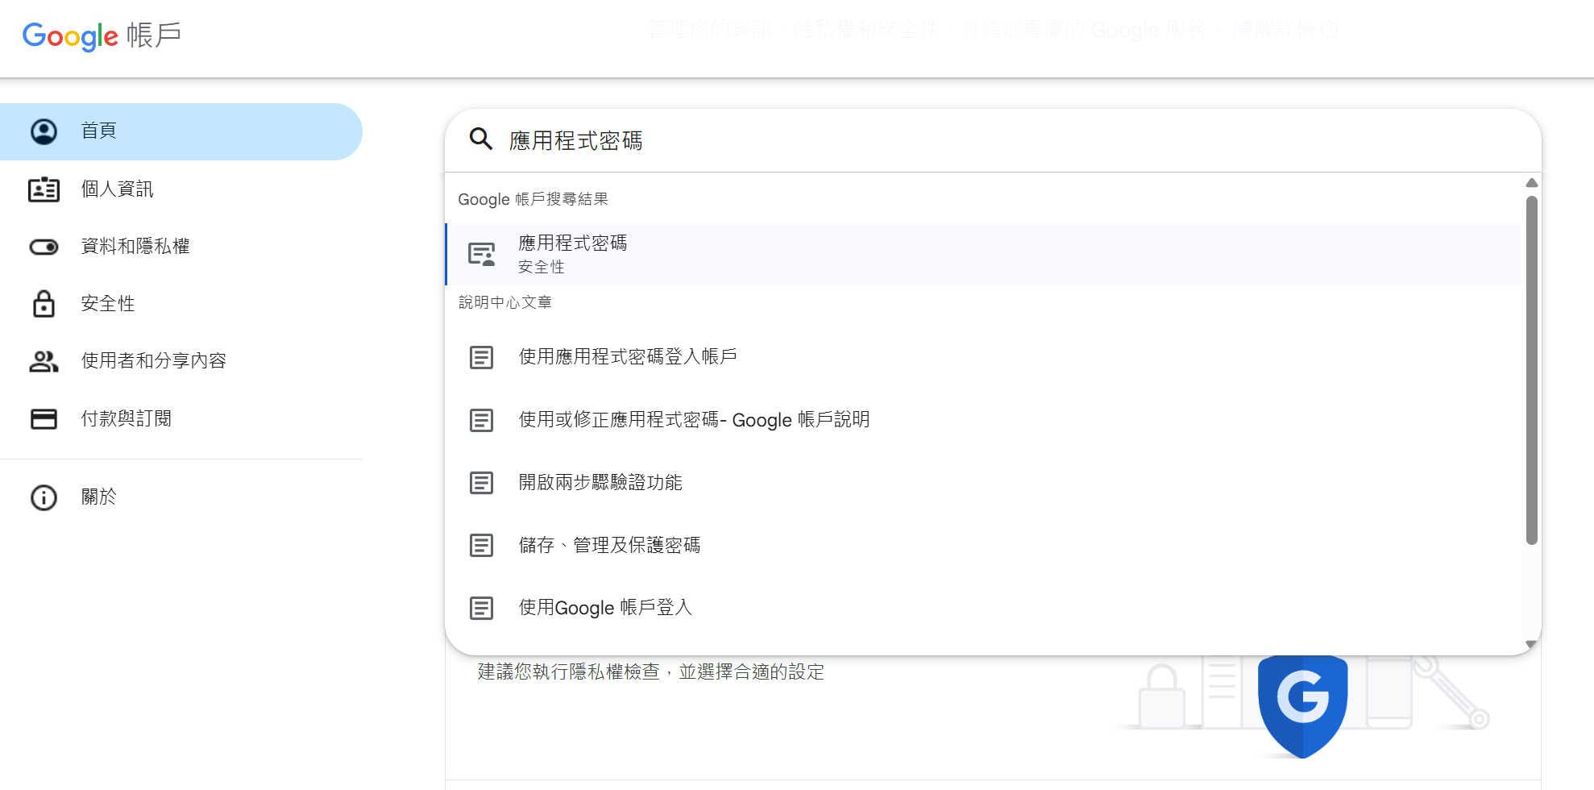
Task: Open article 開啟兩步驟驗證功能
Action: (x=984, y=483)
